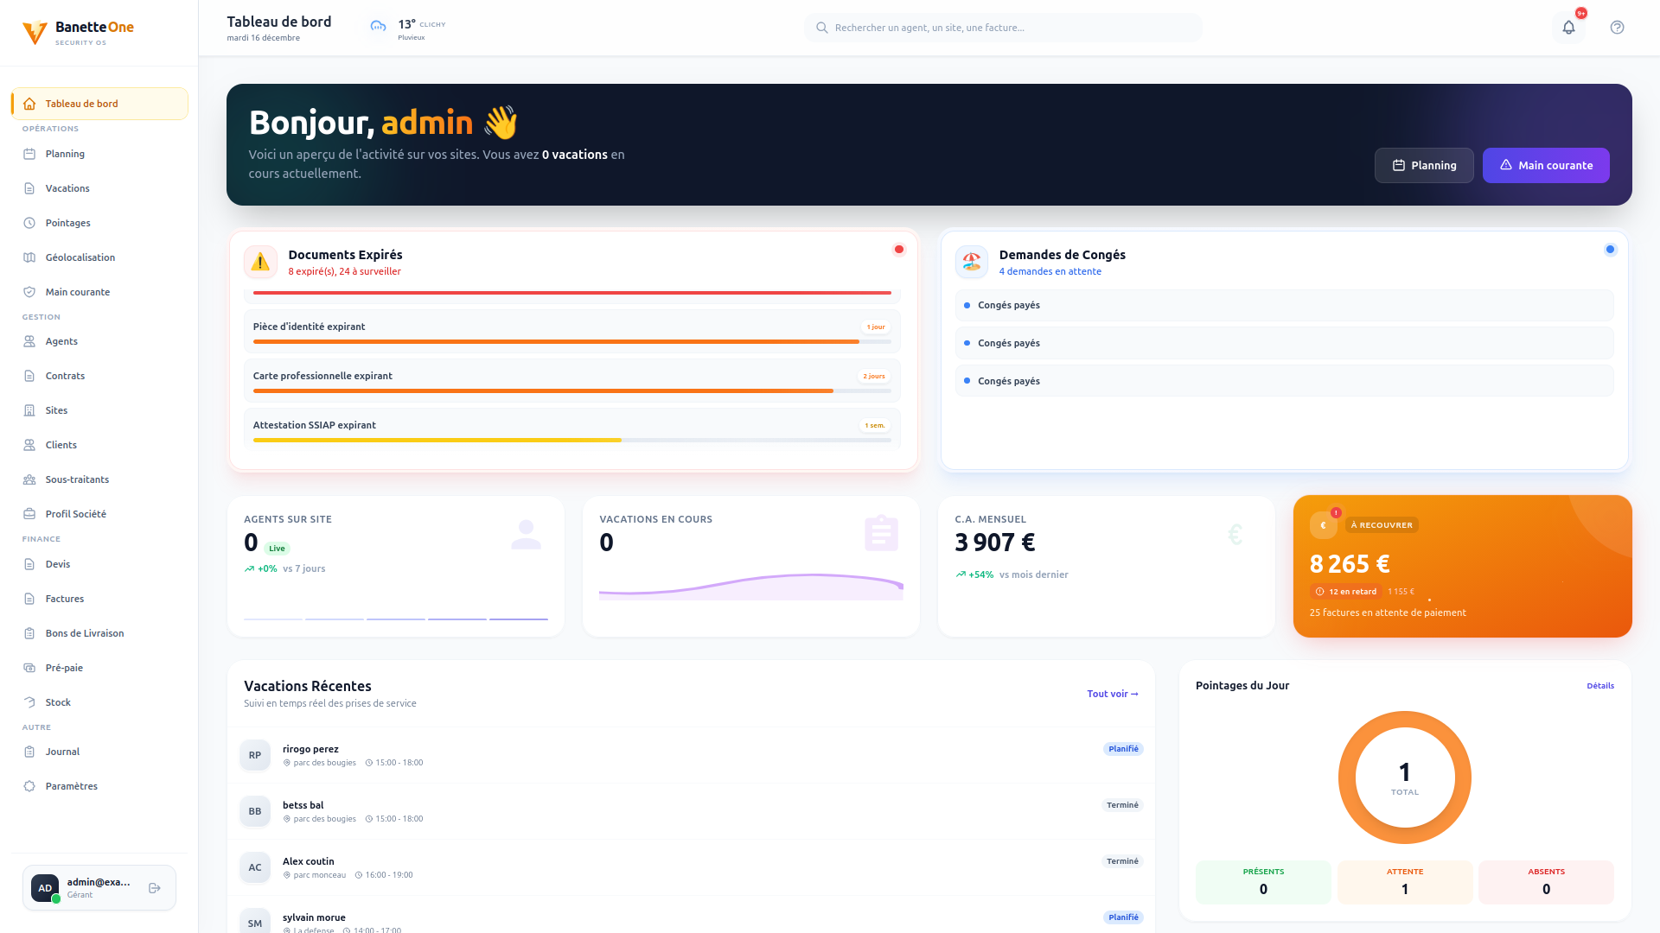Select the Pointages clock icon in sidebar

(x=29, y=223)
